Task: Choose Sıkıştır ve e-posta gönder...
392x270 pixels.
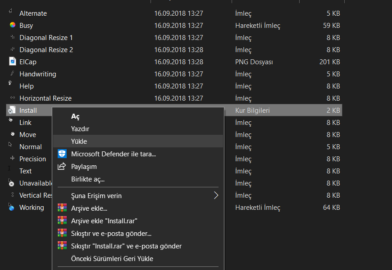Action: tap(111, 234)
